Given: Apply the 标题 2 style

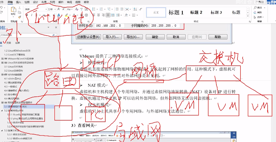Looking at the screenshot, I should pyautogui.click(x=196, y=12).
